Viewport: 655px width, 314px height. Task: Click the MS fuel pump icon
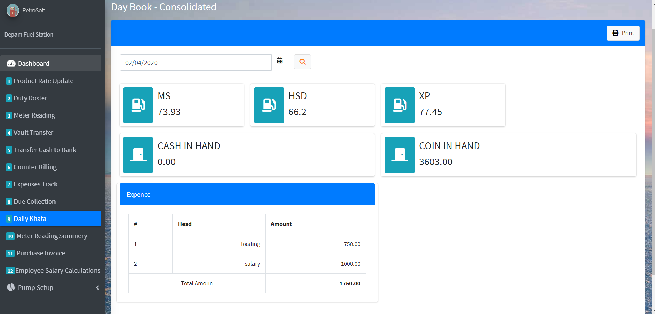[138, 105]
